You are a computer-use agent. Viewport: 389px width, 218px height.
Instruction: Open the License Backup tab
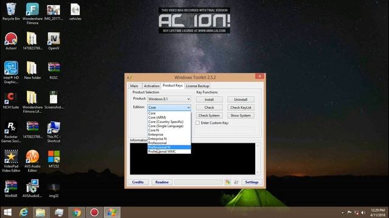click(197, 86)
